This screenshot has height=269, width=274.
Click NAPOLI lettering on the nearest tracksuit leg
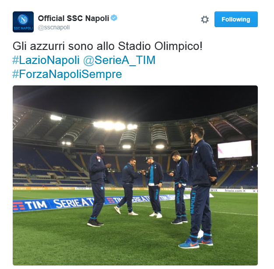pos(193,202)
